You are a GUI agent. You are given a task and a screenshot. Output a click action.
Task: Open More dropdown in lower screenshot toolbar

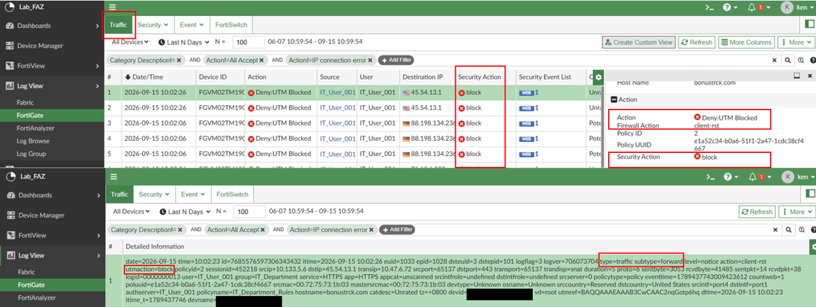(x=796, y=211)
